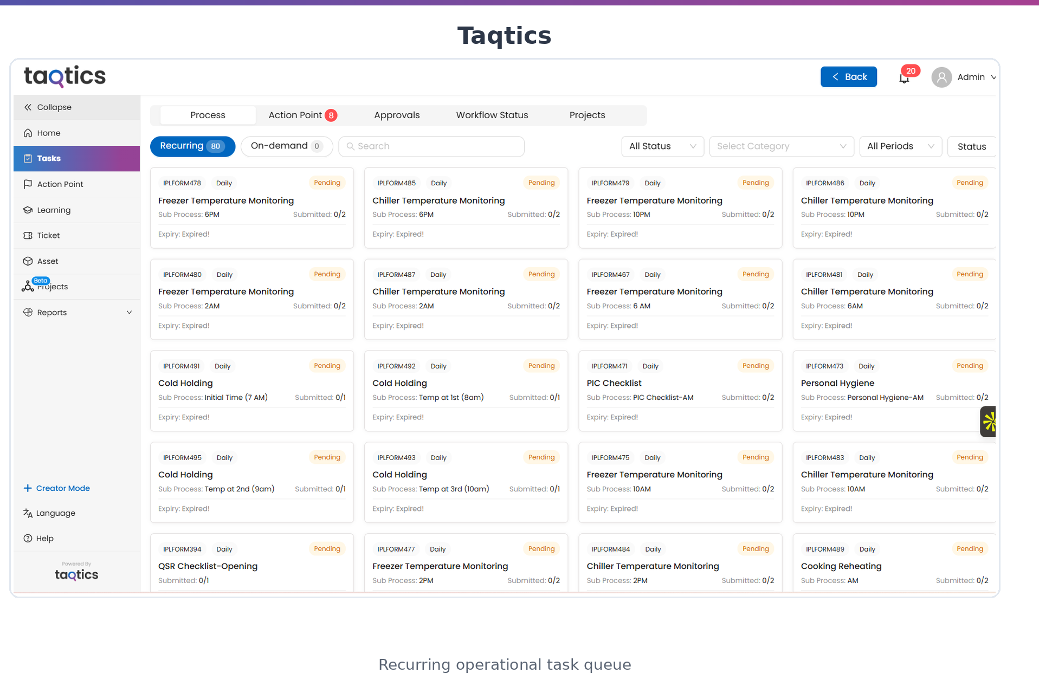Click the Asset cube icon in sidebar

pos(28,261)
